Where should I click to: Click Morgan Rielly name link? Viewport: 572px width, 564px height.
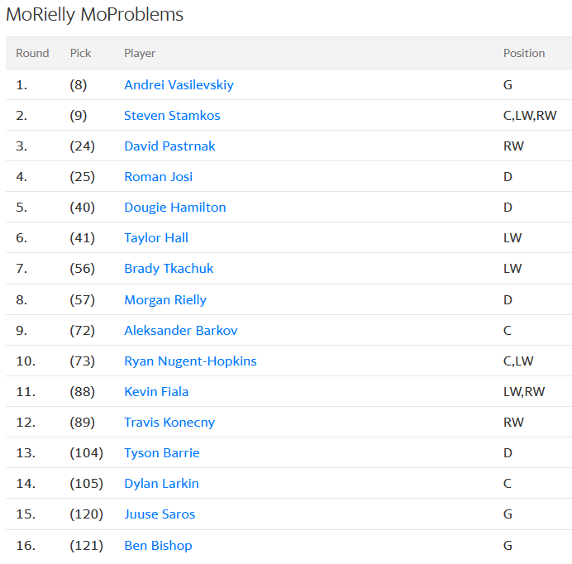pos(165,300)
